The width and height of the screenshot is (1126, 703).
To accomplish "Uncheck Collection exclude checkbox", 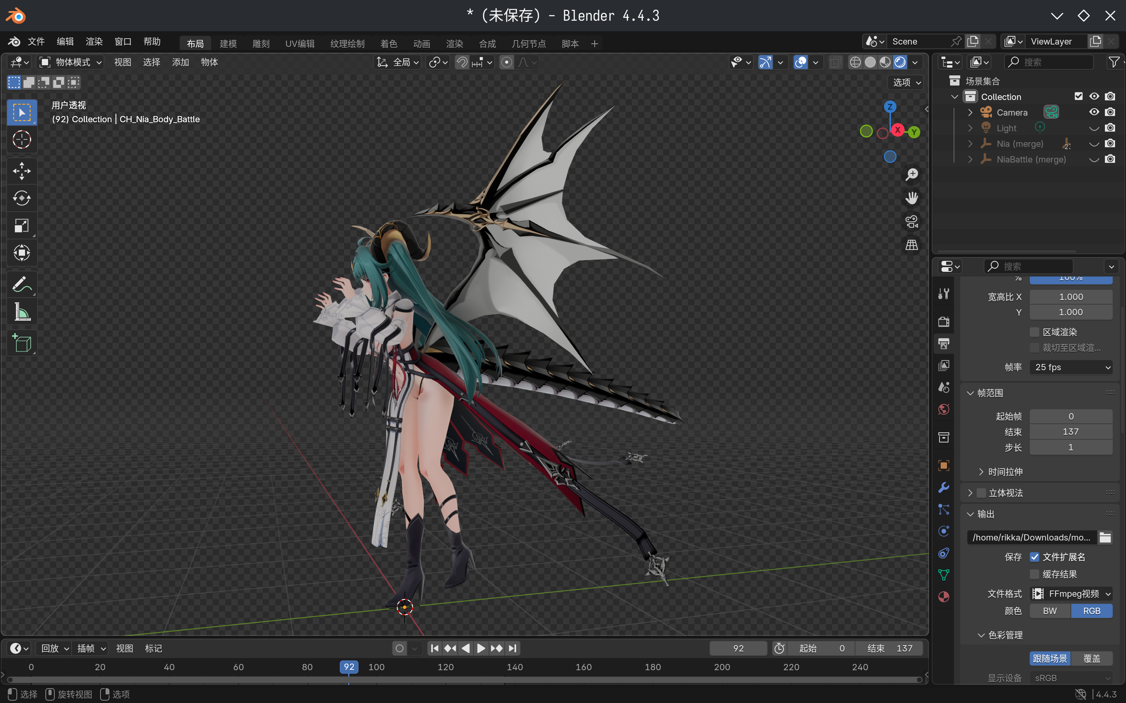I will click(x=1079, y=96).
